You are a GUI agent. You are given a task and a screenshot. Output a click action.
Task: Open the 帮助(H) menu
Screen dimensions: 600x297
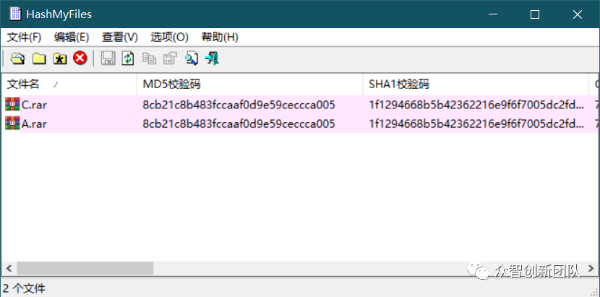[x=220, y=38]
